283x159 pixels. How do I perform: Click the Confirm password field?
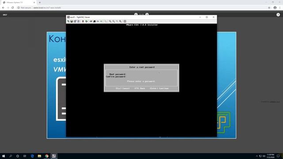151,76
